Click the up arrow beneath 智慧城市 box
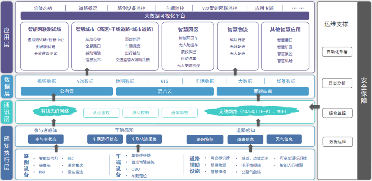Image resolution: width=372 pixels, height=181 pixels. [87, 71]
